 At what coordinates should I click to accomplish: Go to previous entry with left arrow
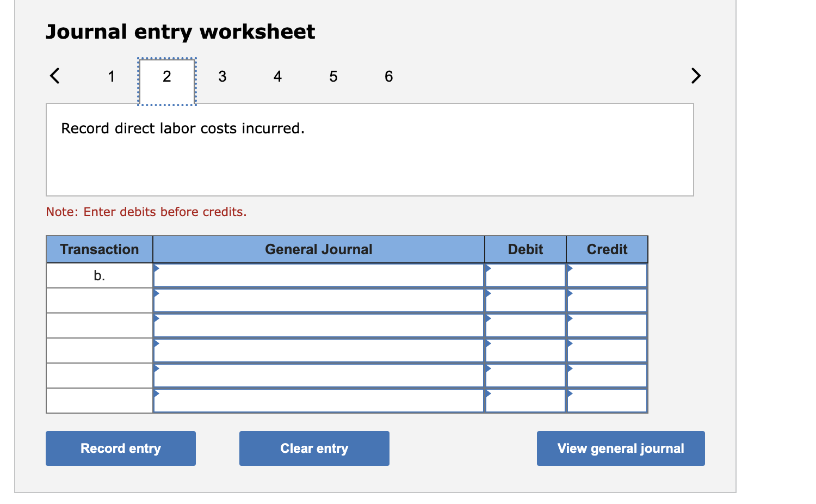point(54,76)
